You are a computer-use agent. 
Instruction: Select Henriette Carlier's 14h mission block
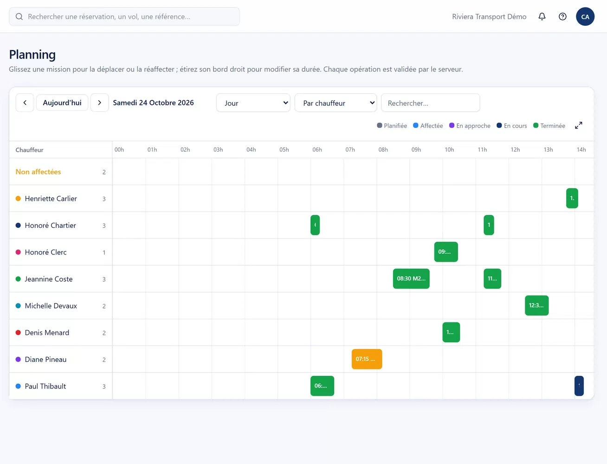pos(572,198)
